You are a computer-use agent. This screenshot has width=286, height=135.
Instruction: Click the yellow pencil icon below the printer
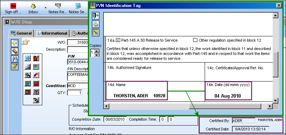point(96,33)
